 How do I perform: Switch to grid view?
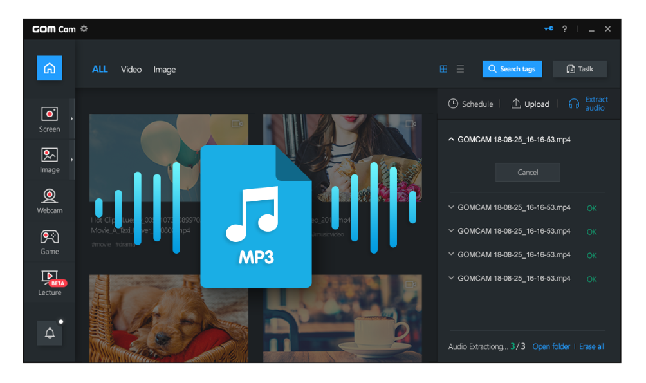click(x=443, y=69)
